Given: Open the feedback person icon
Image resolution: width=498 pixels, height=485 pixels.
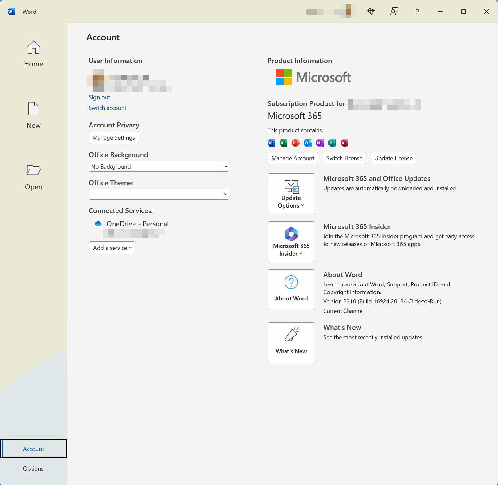Looking at the screenshot, I should [394, 12].
